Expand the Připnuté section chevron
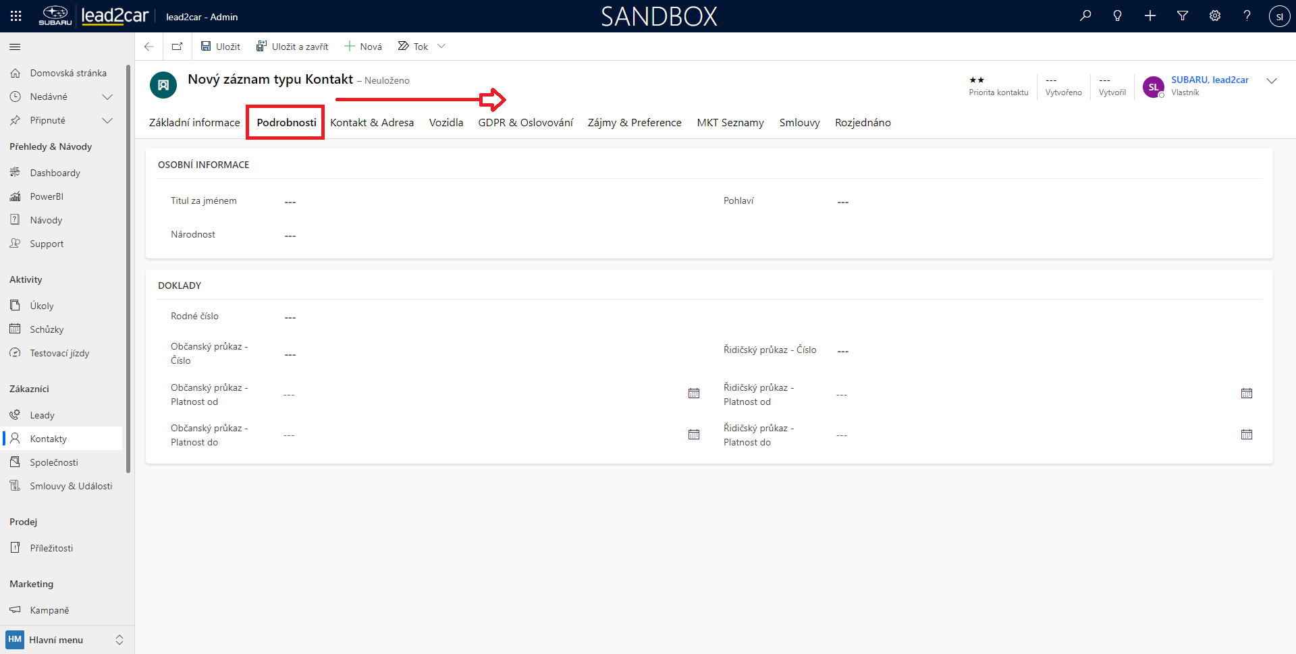The height and width of the screenshot is (654, 1296). 107,120
